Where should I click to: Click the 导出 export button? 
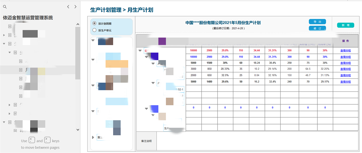tap(317, 22)
